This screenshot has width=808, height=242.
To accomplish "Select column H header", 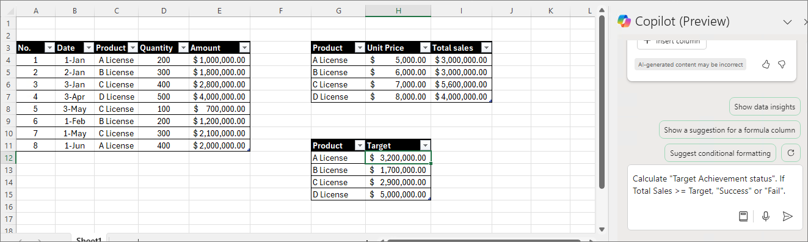I will pyautogui.click(x=398, y=11).
